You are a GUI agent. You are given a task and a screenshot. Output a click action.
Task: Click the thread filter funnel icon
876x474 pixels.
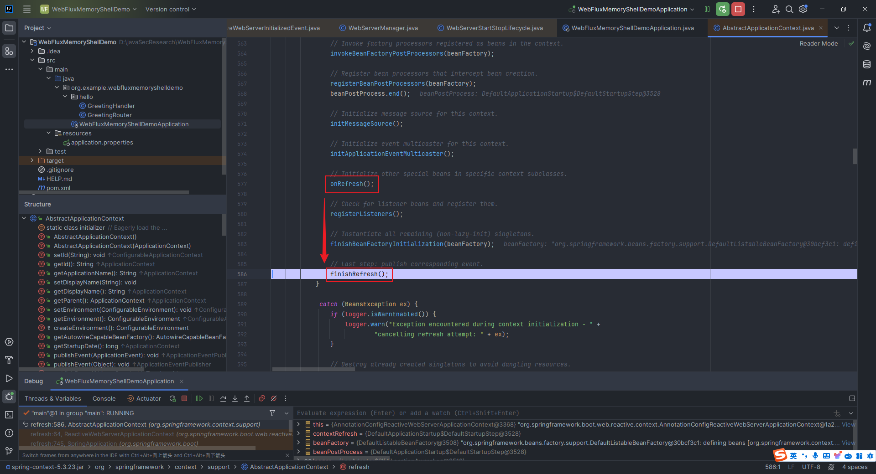click(272, 413)
